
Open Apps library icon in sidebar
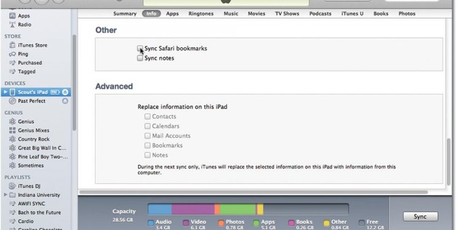pyautogui.click(x=12, y=16)
